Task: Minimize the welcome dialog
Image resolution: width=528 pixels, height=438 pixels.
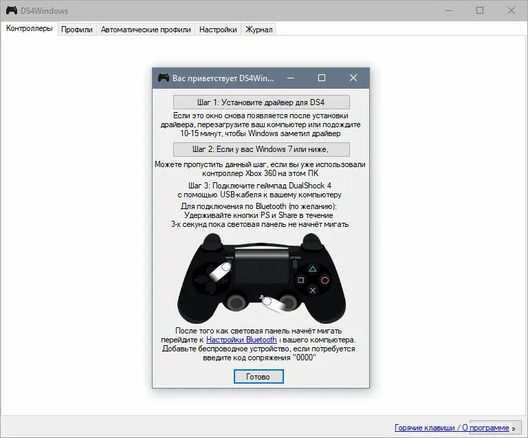Action: (291, 78)
